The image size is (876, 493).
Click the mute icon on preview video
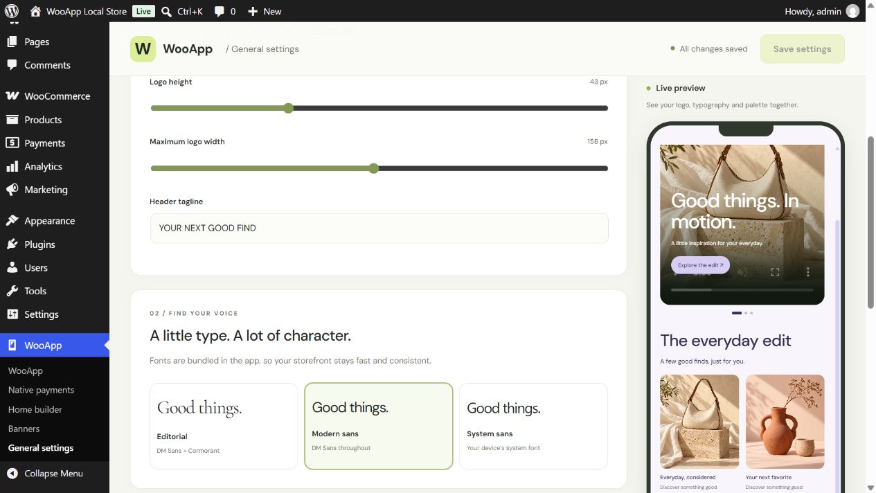(x=743, y=272)
